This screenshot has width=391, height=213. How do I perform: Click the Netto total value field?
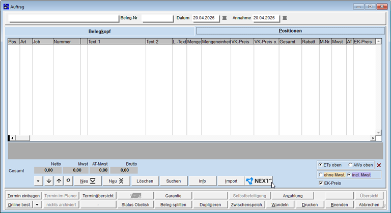pyautogui.click(x=48, y=170)
